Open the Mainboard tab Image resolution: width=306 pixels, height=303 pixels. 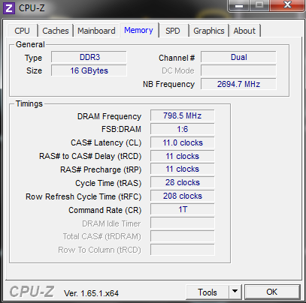(96, 31)
